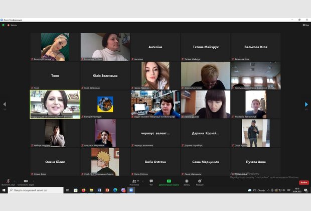The image size is (311, 211).
Task: Select the Тетяна Майхрук participant tile
Action: click(x=206, y=47)
